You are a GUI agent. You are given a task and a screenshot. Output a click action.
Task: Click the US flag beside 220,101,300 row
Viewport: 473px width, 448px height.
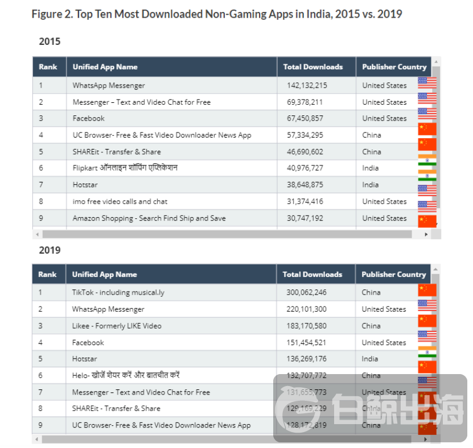tap(427, 305)
